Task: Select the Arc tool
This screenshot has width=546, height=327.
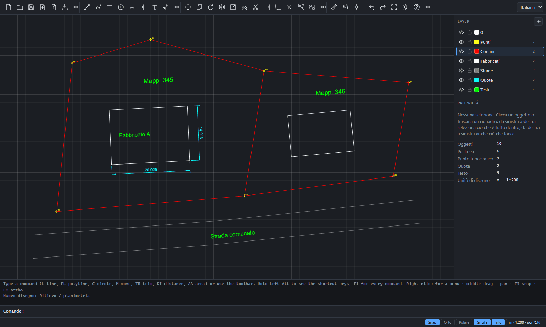Action: [x=132, y=7]
